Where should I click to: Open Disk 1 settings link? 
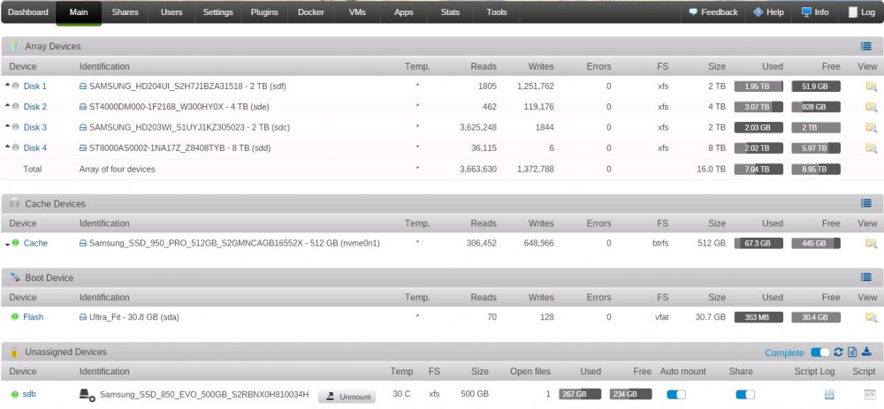[x=35, y=87]
